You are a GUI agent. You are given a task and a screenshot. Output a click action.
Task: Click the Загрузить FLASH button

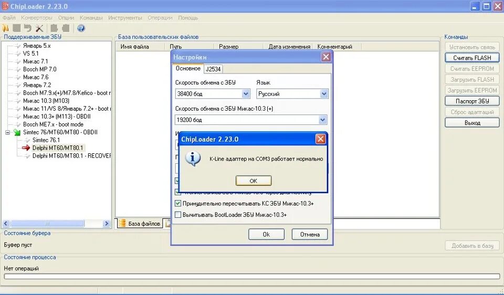pos(472,79)
